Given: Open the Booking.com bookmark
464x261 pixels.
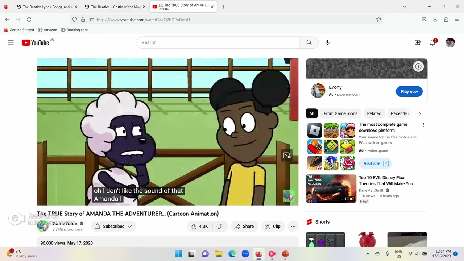Looking at the screenshot, I should point(74,30).
